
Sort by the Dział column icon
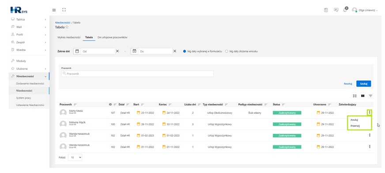click(128, 105)
